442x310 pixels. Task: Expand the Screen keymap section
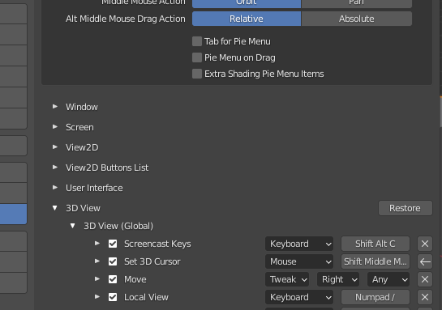[x=55, y=127]
